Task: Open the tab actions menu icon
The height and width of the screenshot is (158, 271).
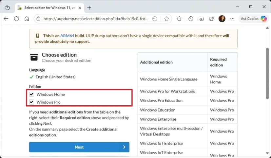Action: [x=7, y=8]
